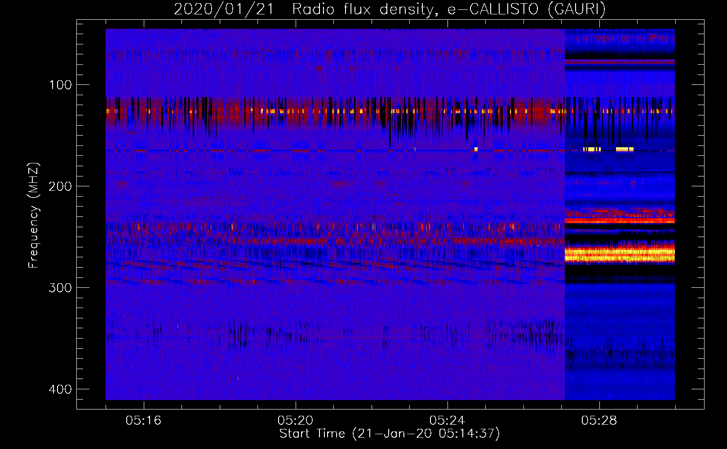Click the '05:24' time tick label

pyautogui.click(x=448, y=421)
